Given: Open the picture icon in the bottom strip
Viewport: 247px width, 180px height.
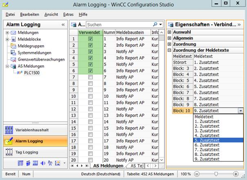Looking at the screenshot, I should pyautogui.click(x=57, y=163).
